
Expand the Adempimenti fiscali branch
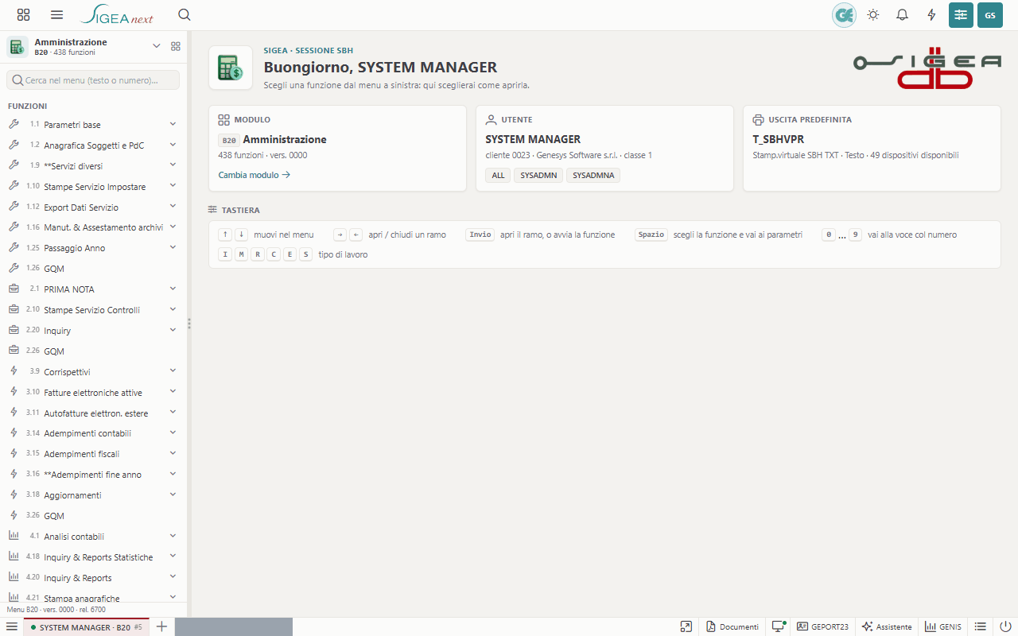coord(173,454)
